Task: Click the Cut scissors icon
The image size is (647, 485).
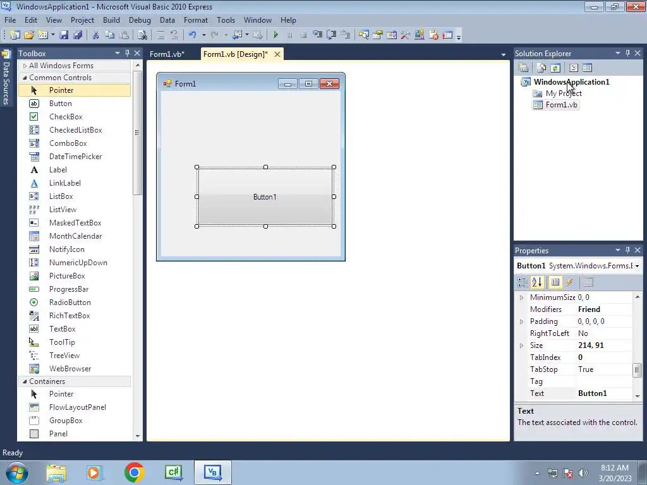Action: point(96,35)
